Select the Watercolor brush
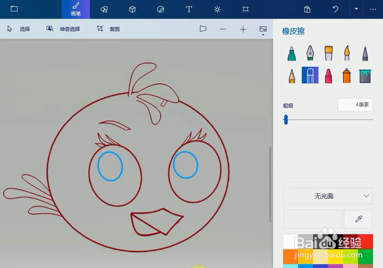Viewport: 383px width, 268px height. [347, 53]
